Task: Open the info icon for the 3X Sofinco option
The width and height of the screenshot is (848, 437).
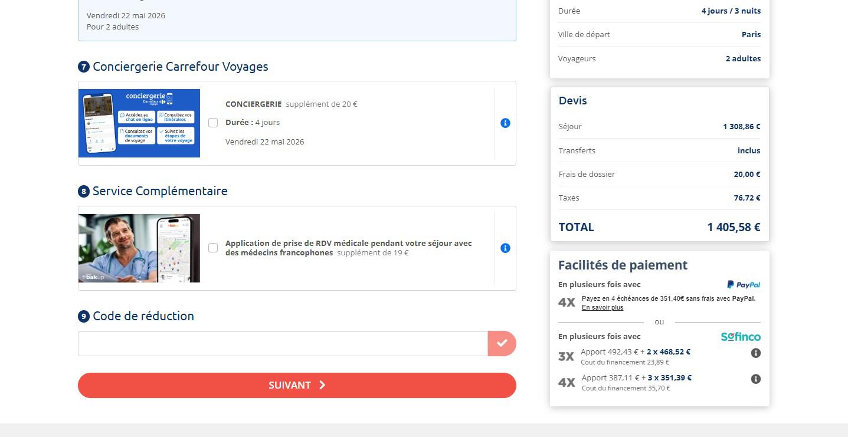Action: [x=755, y=353]
